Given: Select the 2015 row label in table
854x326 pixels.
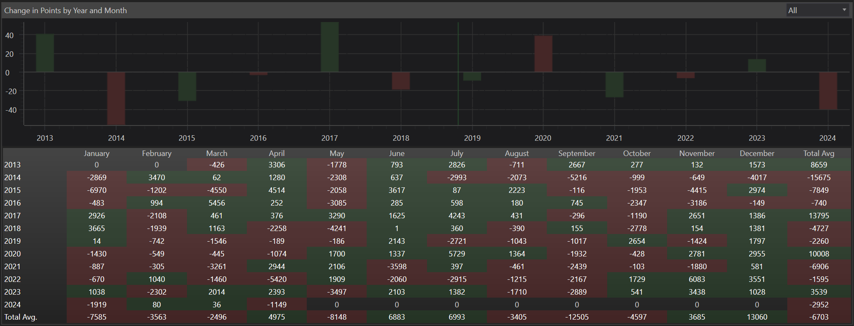Looking at the screenshot, I should pos(13,190).
